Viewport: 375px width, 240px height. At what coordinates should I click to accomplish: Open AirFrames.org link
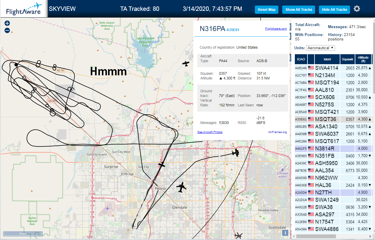tap(278, 132)
